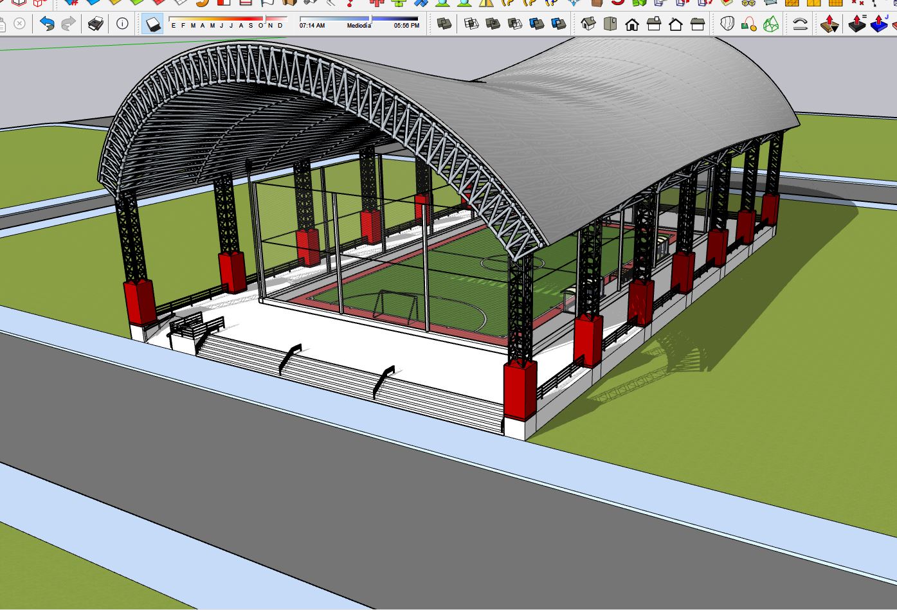This screenshot has height=610, width=897.
Task: Click the month date slider for shadows
Action: [228, 19]
